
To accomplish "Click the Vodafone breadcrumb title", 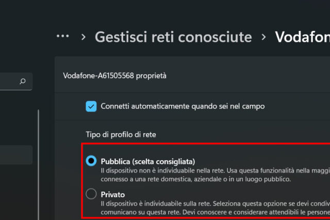I will click(303, 37).
